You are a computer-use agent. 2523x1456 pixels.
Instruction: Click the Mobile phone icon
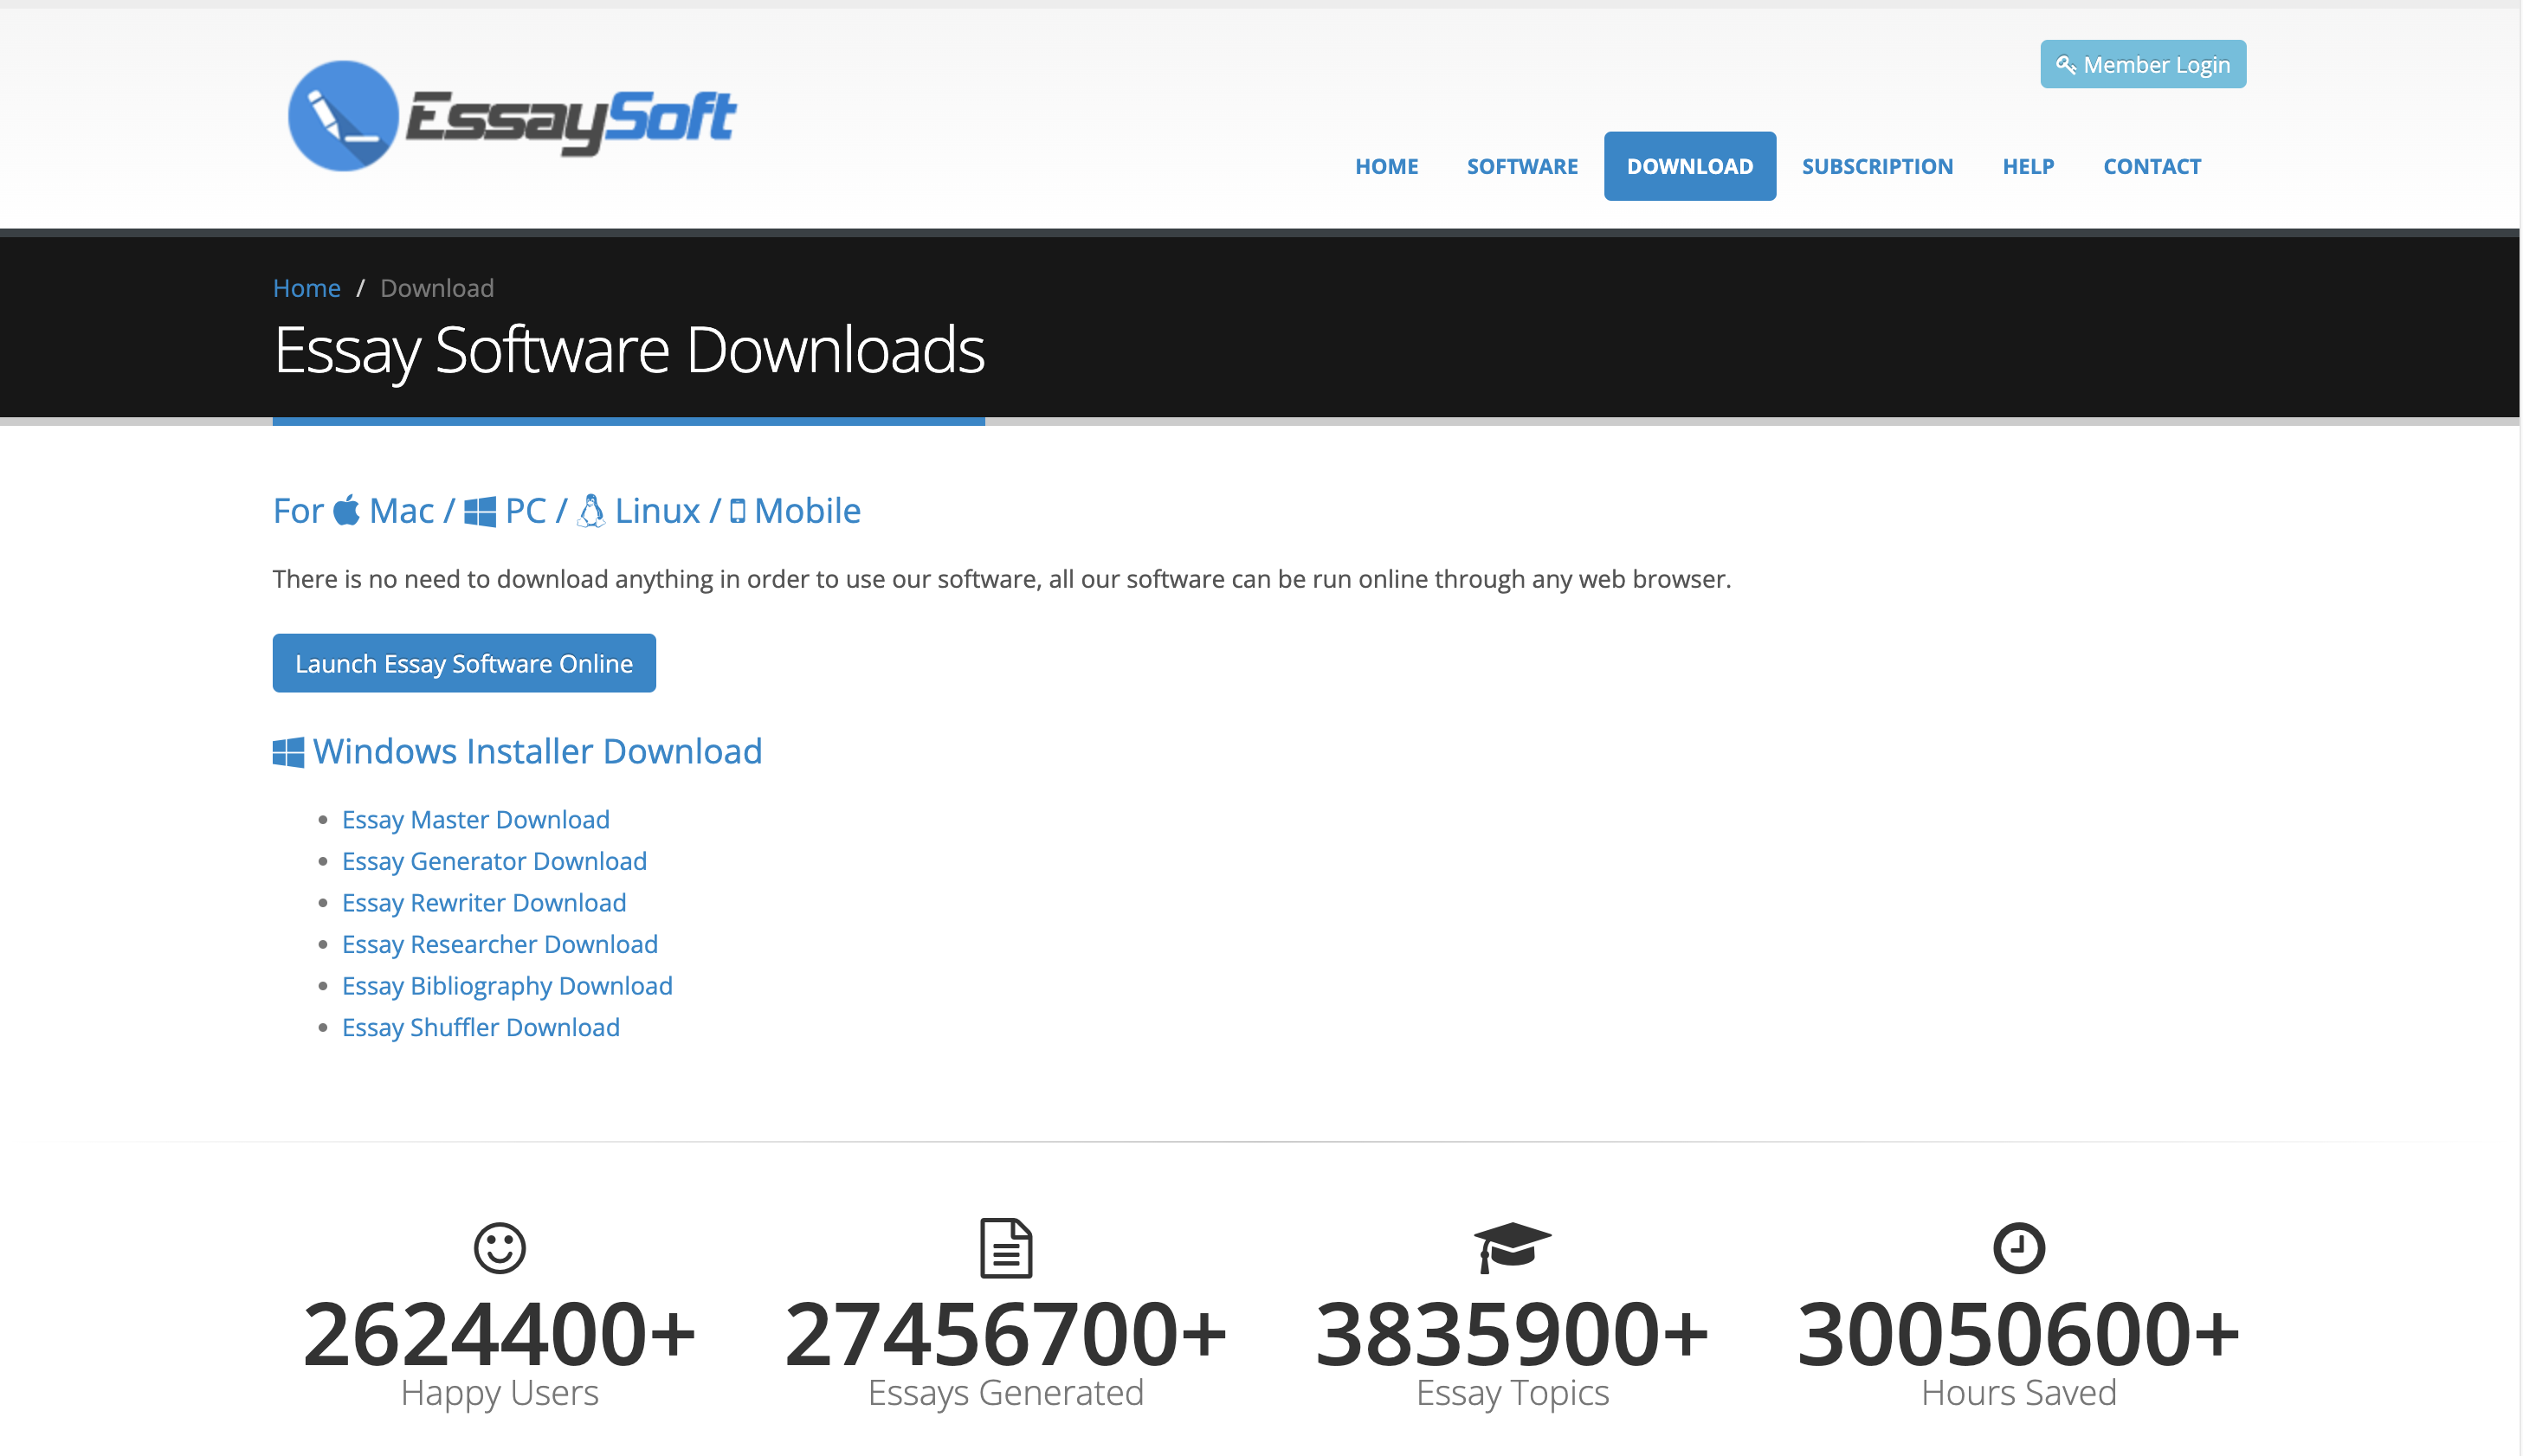[738, 512]
